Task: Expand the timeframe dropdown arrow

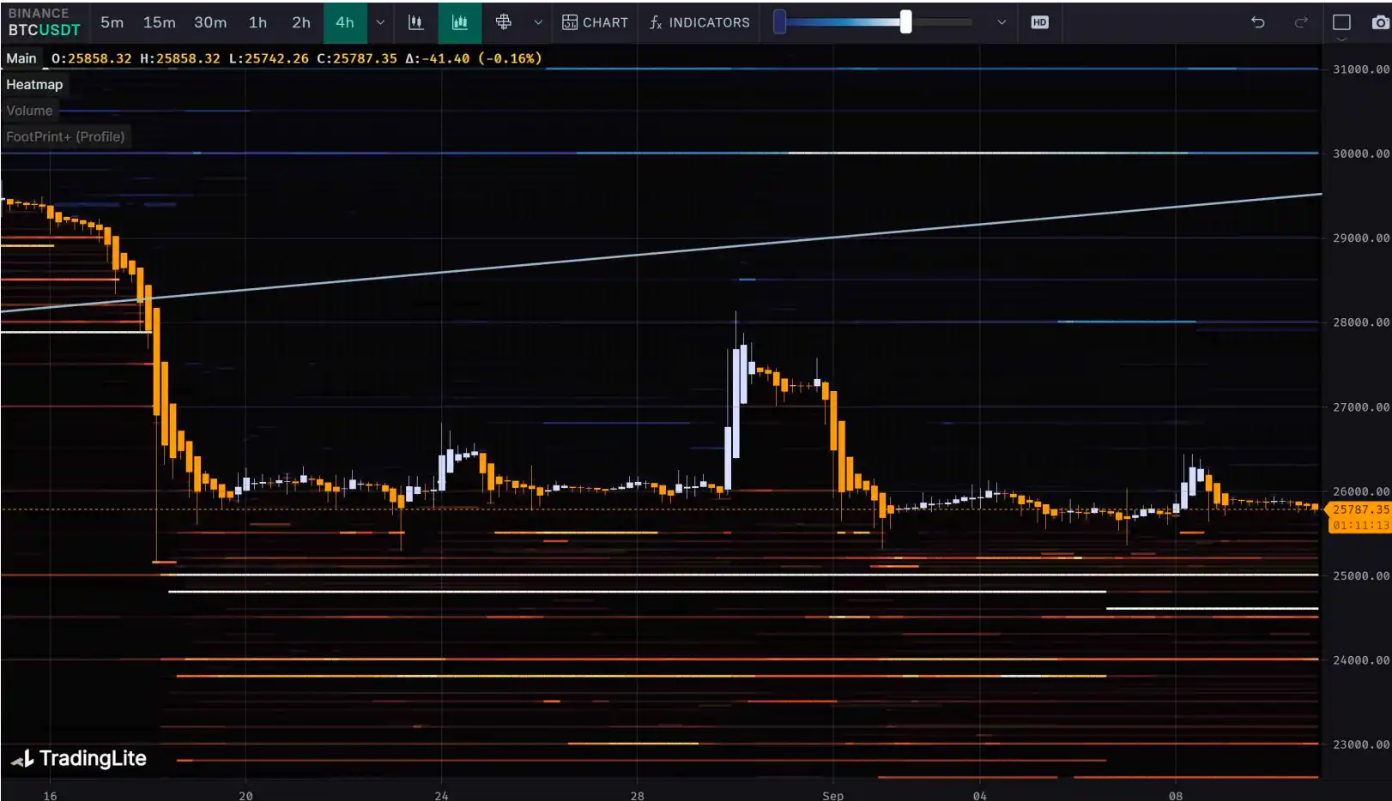Action: (380, 22)
